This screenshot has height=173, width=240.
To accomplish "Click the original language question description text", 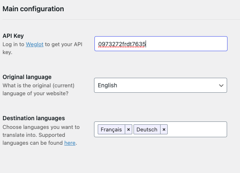I will [38, 89].
